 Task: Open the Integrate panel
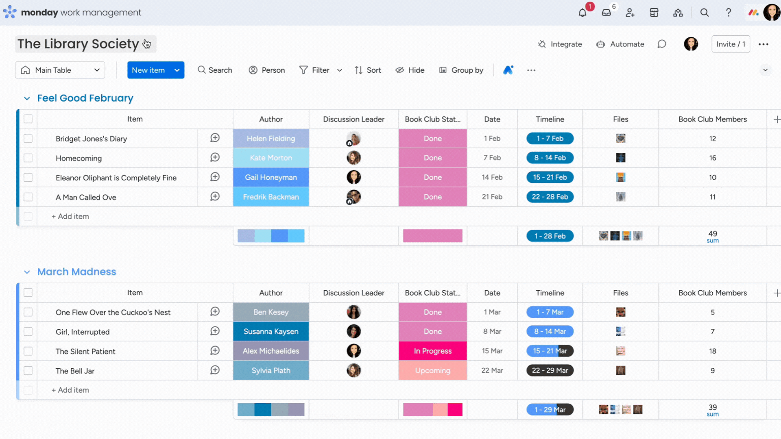[559, 44]
